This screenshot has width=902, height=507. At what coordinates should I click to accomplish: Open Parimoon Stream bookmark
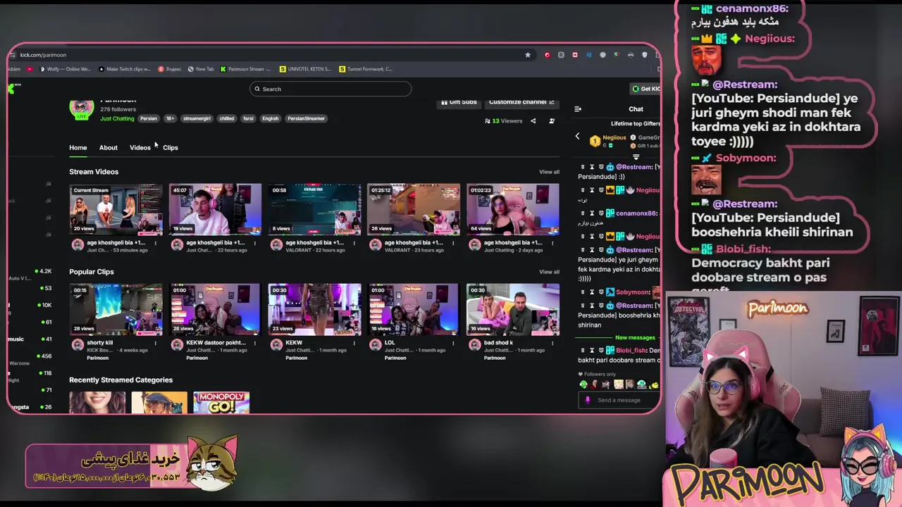pos(246,69)
